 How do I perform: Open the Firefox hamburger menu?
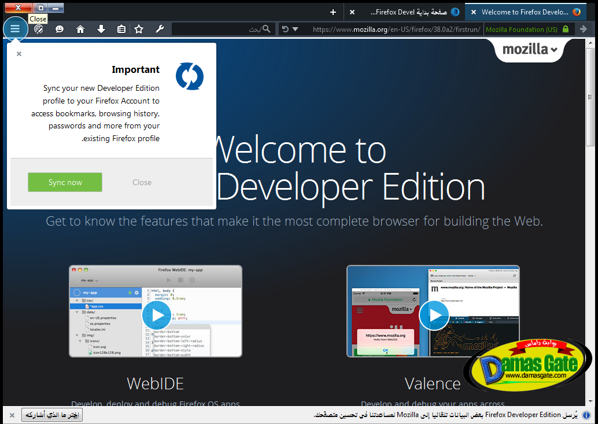point(15,28)
